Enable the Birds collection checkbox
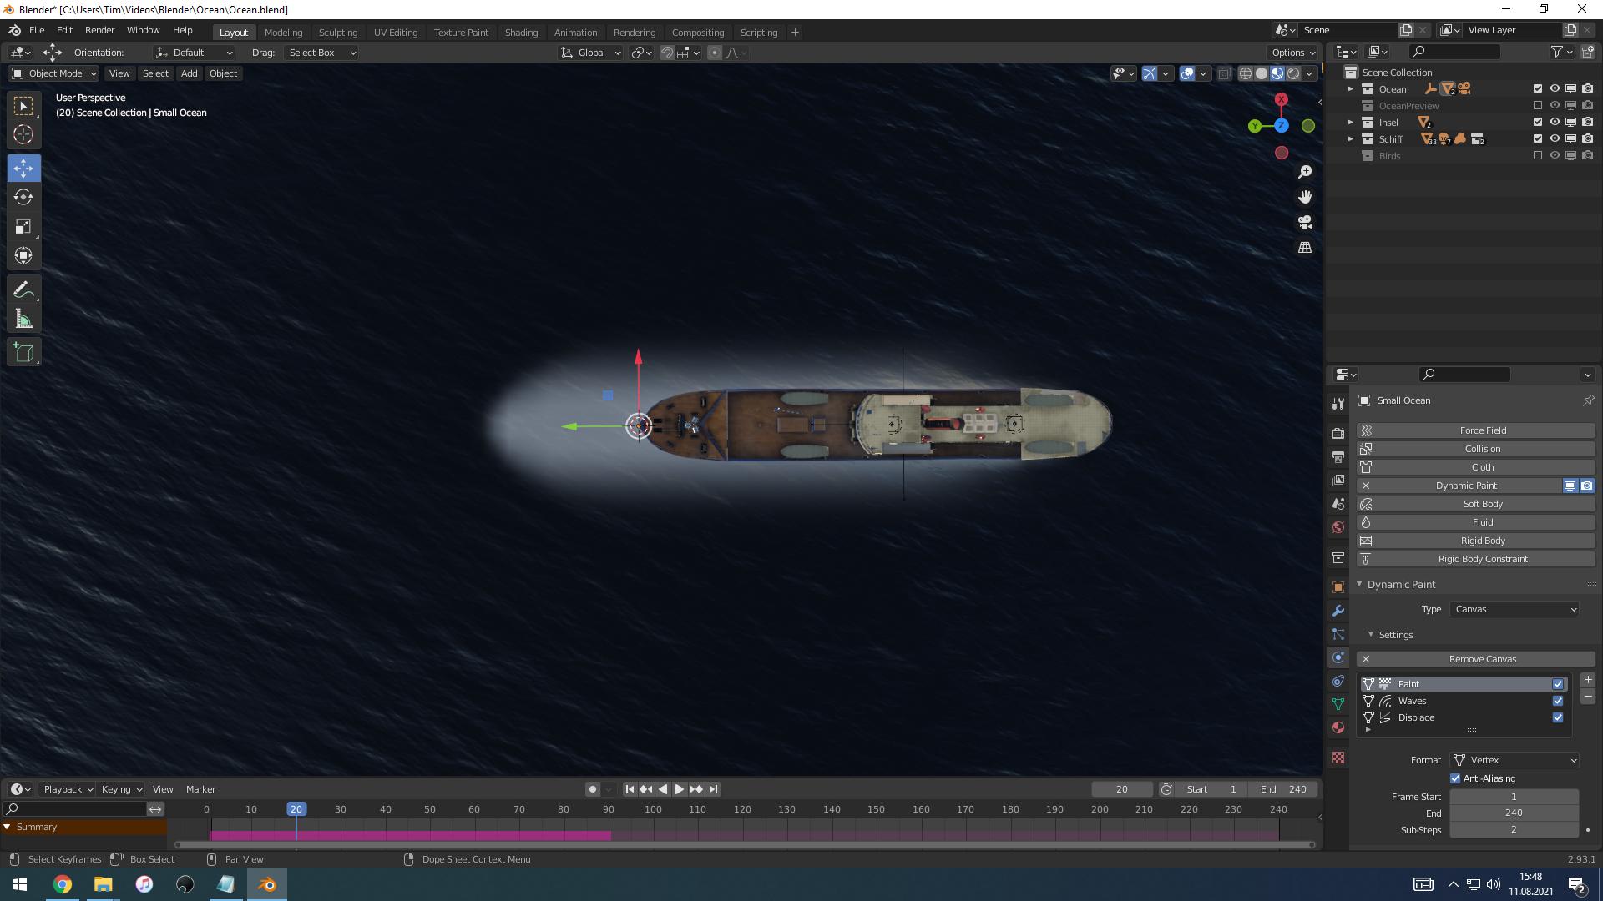Viewport: 1603px width, 901px height. pyautogui.click(x=1538, y=155)
